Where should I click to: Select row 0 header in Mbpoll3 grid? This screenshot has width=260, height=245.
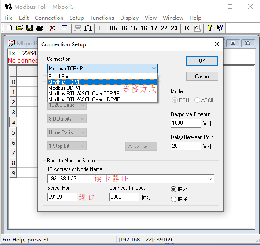pos(13,82)
